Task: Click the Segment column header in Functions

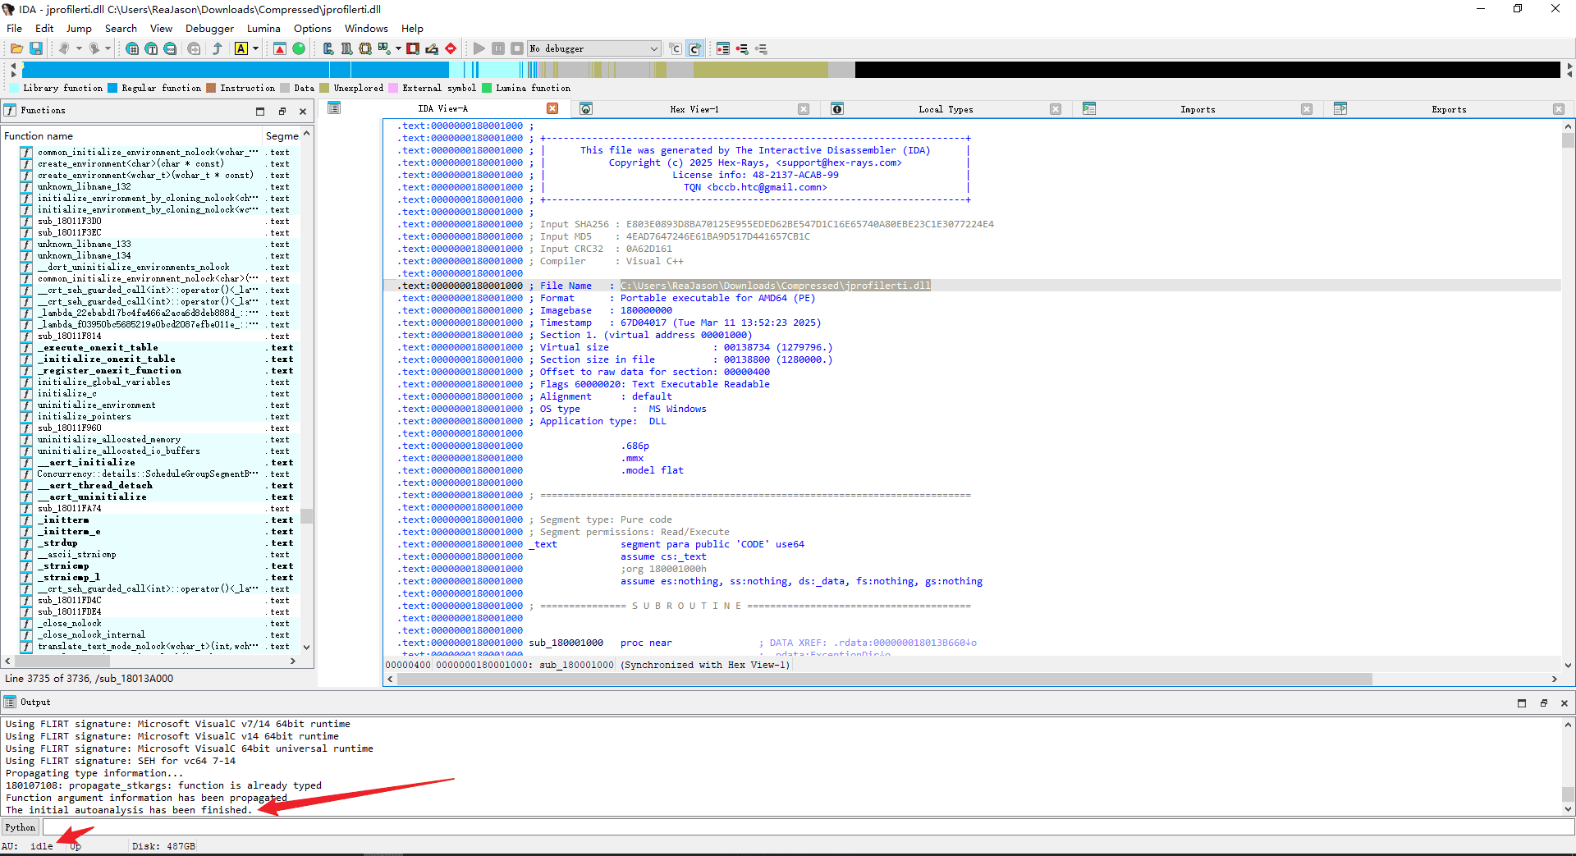Action: click(x=282, y=135)
